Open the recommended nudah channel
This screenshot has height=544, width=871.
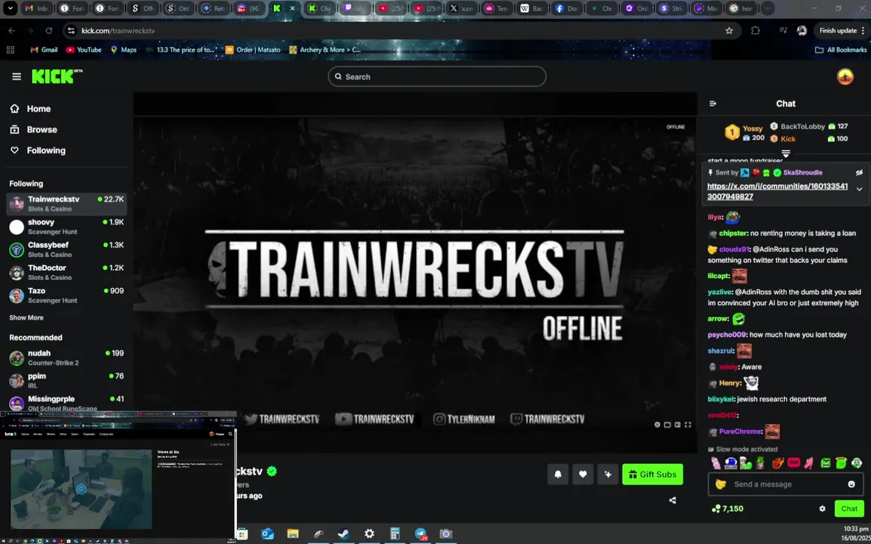(66, 357)
